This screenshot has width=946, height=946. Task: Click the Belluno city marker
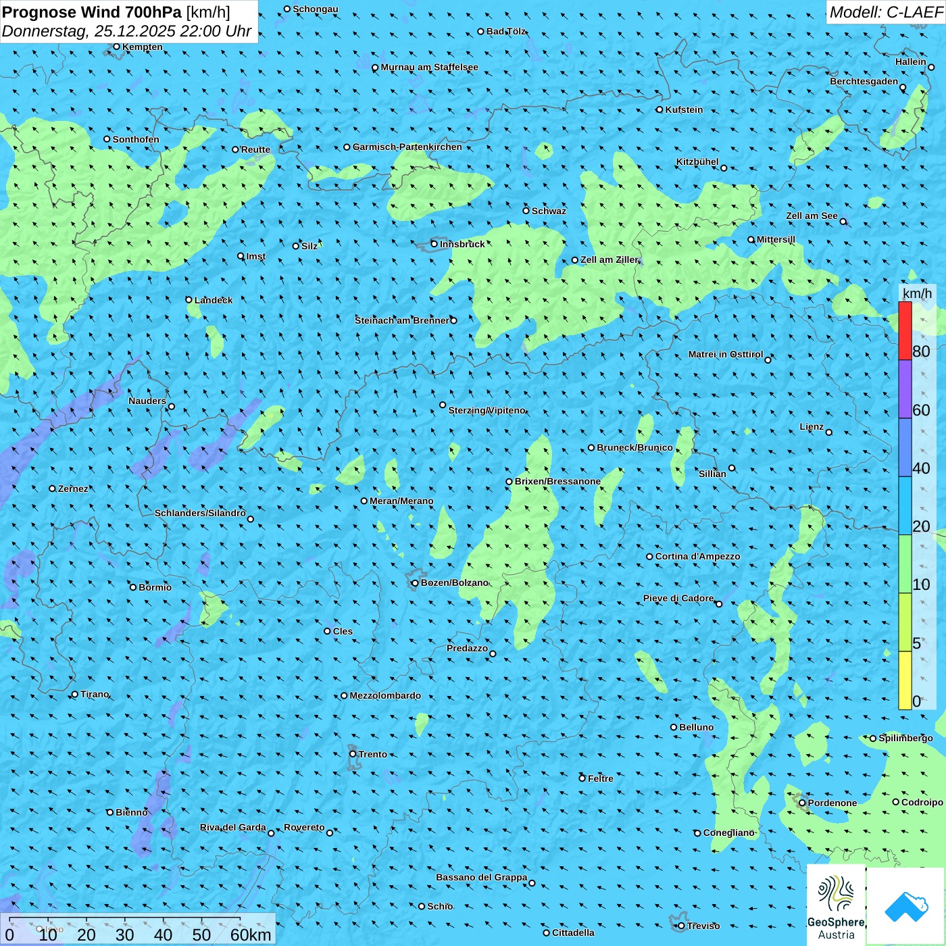674,727
